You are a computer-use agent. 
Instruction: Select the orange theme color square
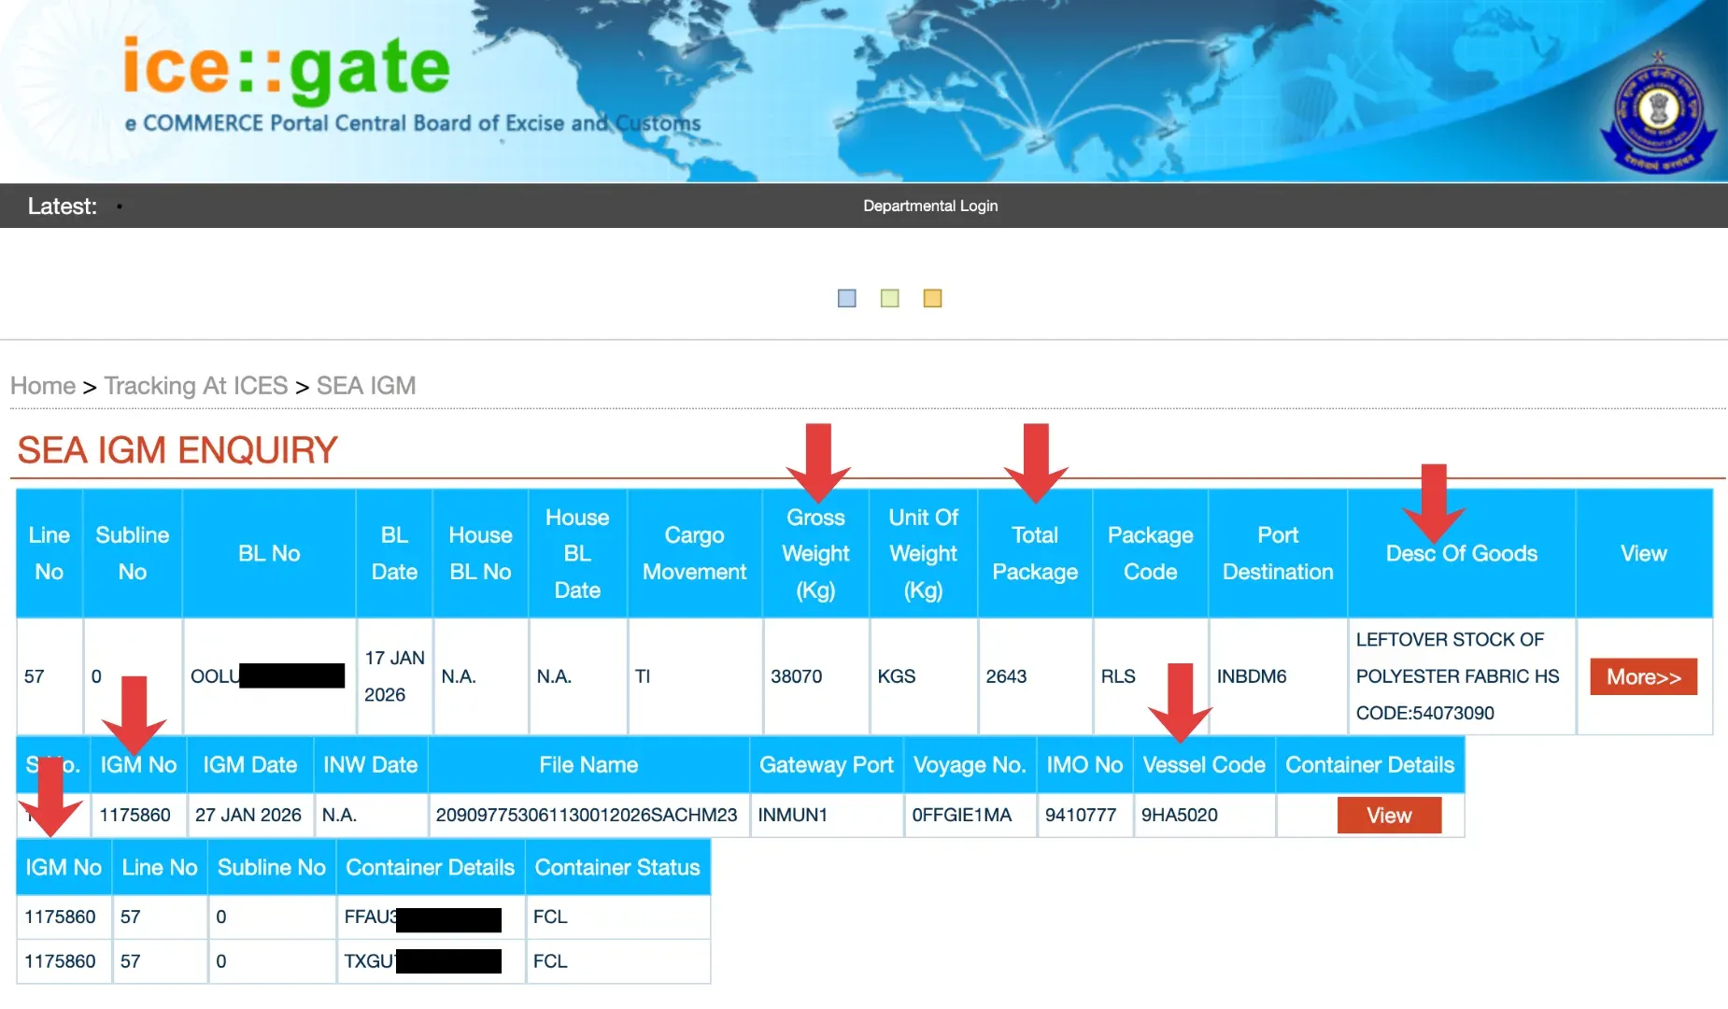(932, 298)
